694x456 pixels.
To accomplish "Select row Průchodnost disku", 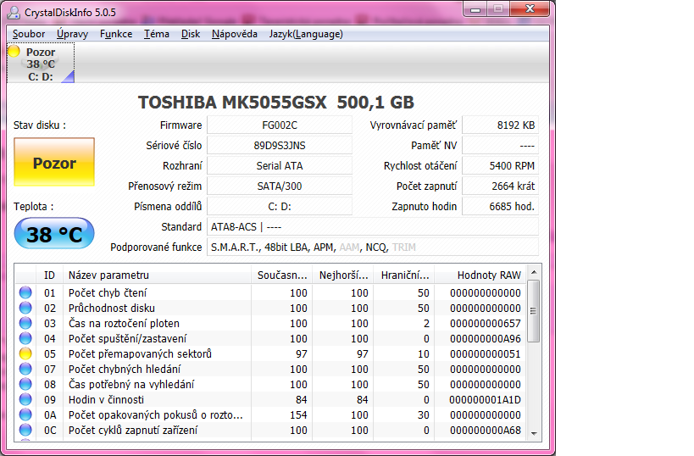I will coord(271,308).
